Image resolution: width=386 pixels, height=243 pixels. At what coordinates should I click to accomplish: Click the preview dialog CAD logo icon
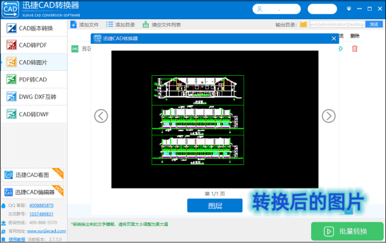(x=98, y=38)
